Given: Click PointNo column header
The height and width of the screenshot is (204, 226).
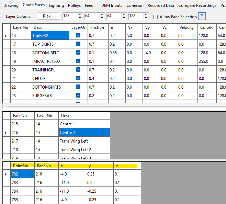Looking at the screenshot, I should [22, 166].
